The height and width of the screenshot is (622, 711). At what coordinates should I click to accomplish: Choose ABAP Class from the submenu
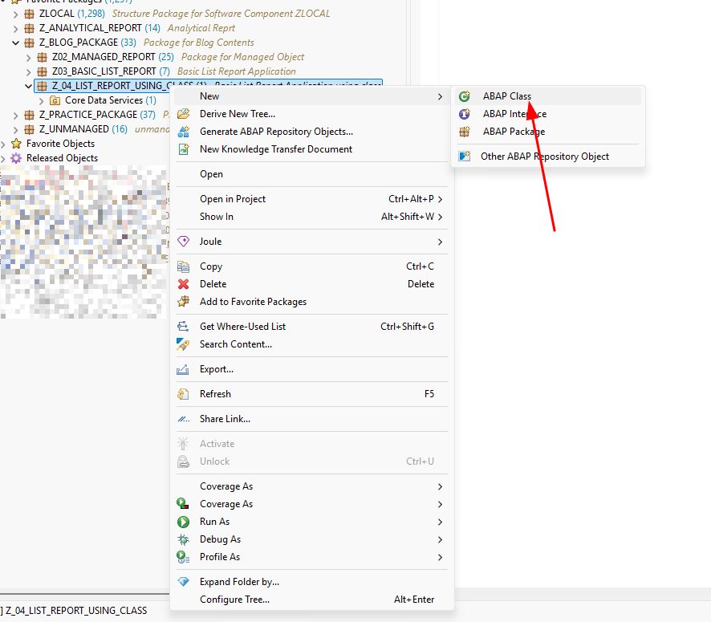point(548,96)
